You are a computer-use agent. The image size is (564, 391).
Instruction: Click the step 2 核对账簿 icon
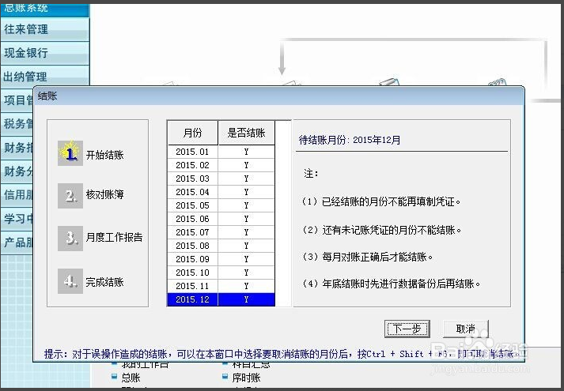(70, 196)
